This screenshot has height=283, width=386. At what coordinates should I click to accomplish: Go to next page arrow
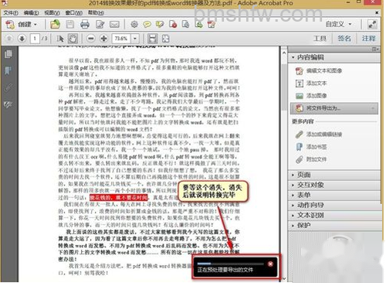tap(22, 39)
